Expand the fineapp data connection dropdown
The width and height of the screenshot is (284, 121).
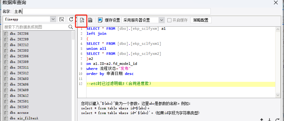[53, 19]
